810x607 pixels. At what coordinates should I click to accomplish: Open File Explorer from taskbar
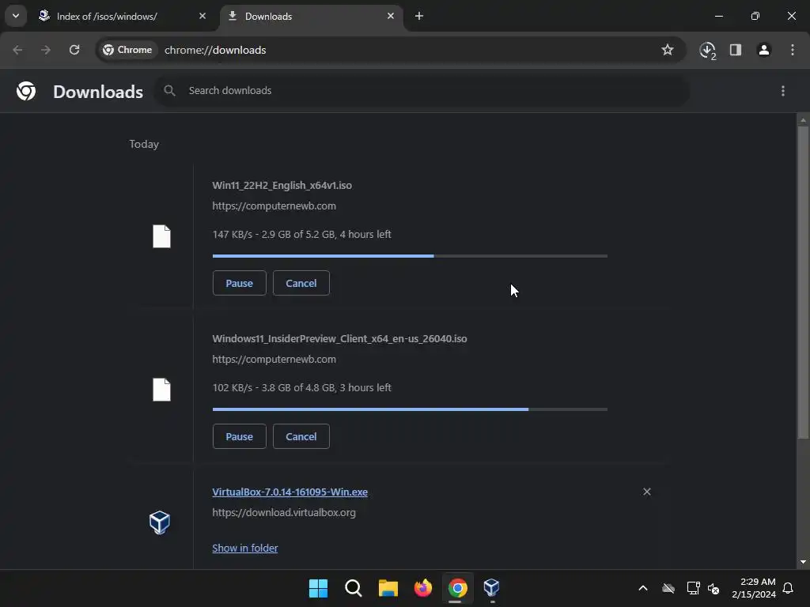coord(388,588)
